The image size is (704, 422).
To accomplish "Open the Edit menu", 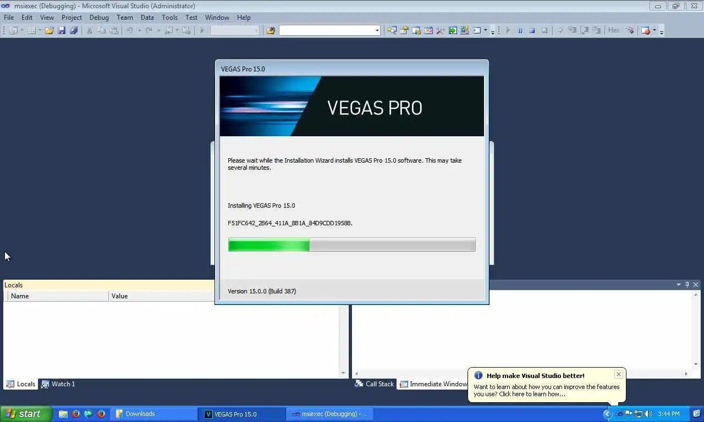I will tap(27, 18).
